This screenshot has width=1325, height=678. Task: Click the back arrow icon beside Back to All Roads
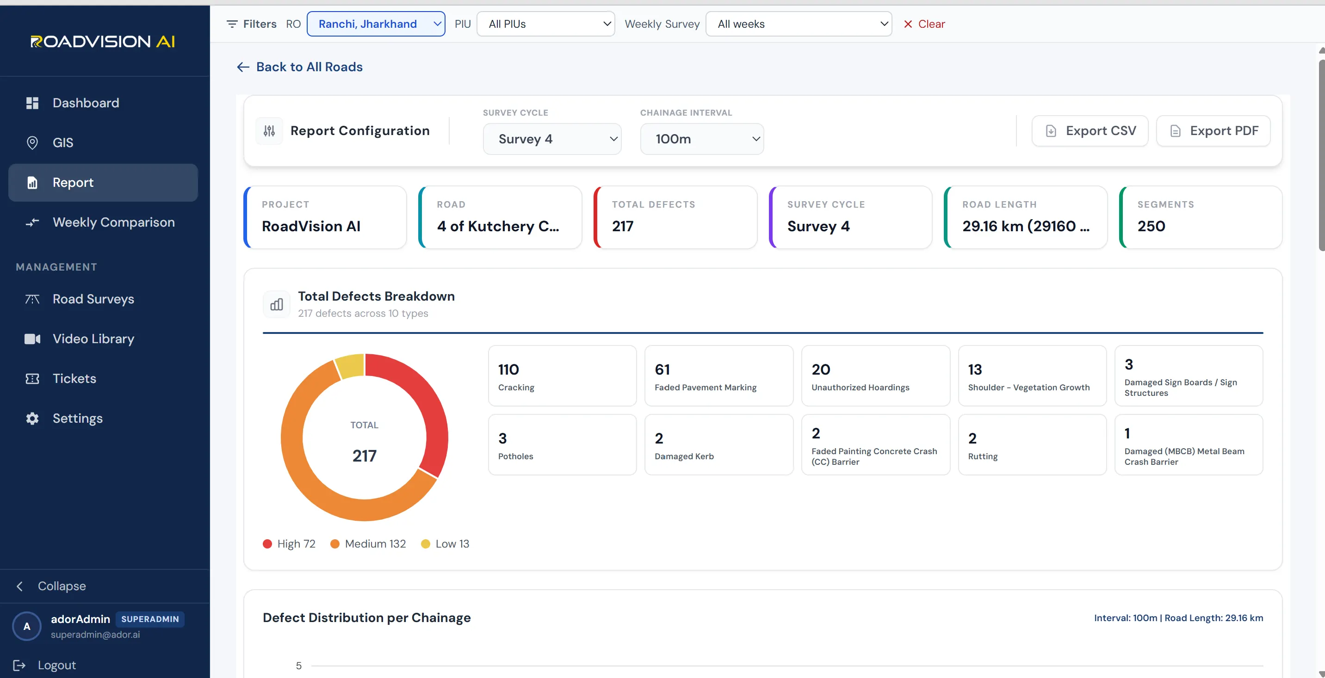(x=243, y=67)
